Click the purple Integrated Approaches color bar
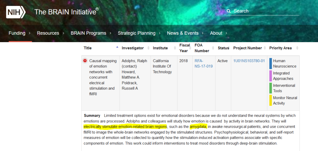Viewport: 318px width, 151px height. (x=270, y=76)
